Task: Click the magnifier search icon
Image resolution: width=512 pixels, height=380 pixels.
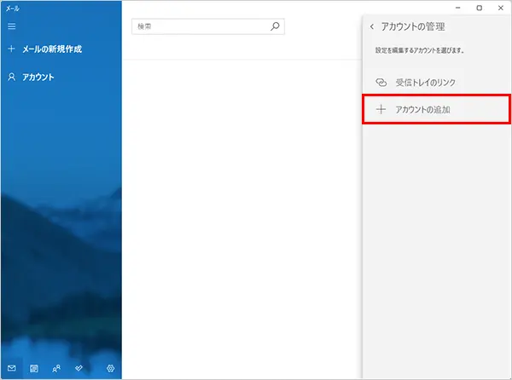Action: click(275, 26)
